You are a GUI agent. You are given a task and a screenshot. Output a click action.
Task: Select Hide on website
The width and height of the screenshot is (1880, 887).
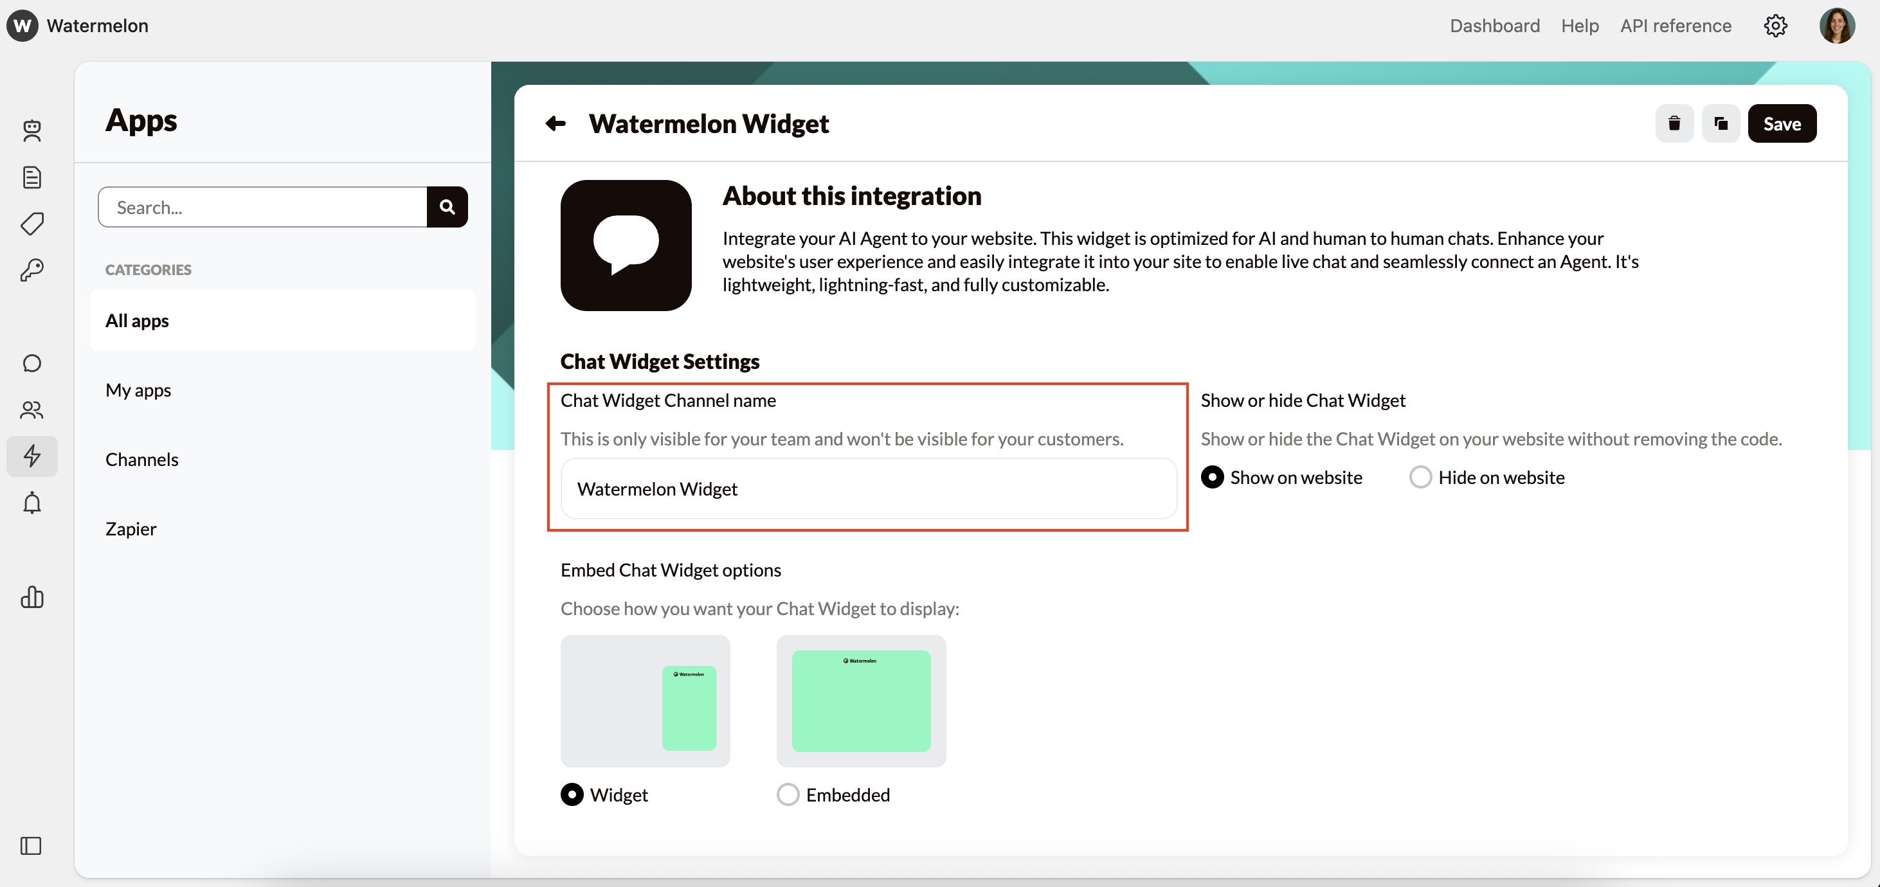pyautogui.click(x=1420, y=476)
